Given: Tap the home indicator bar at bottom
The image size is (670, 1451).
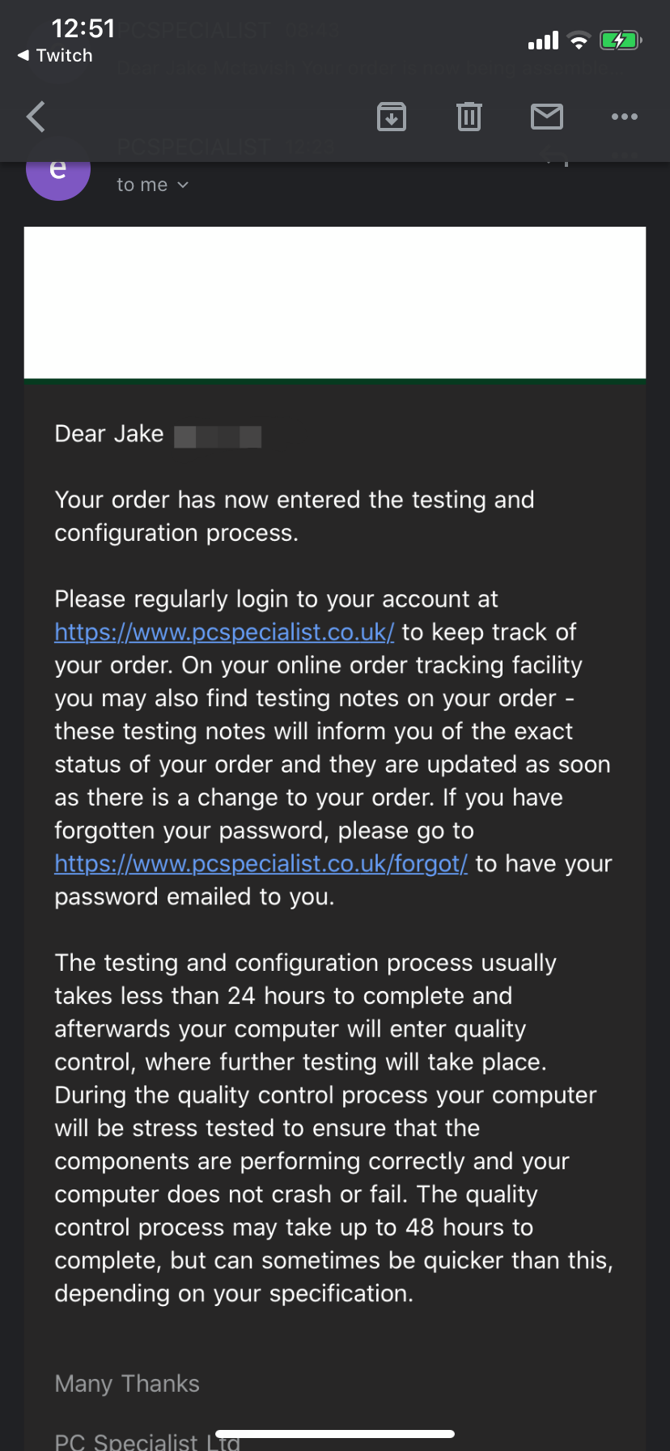Looking at the screenshot, I should tap(335, 1434).
